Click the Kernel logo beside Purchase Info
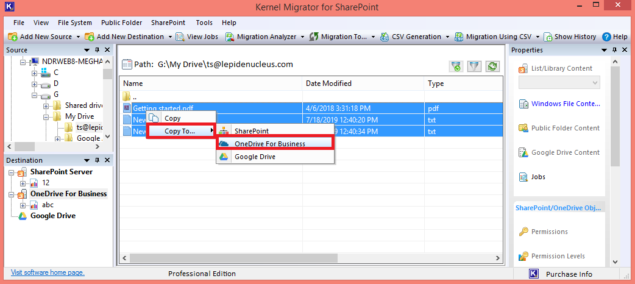Viewport: 635px width, 284px height. pyautogui.click(x=533, y=274)
